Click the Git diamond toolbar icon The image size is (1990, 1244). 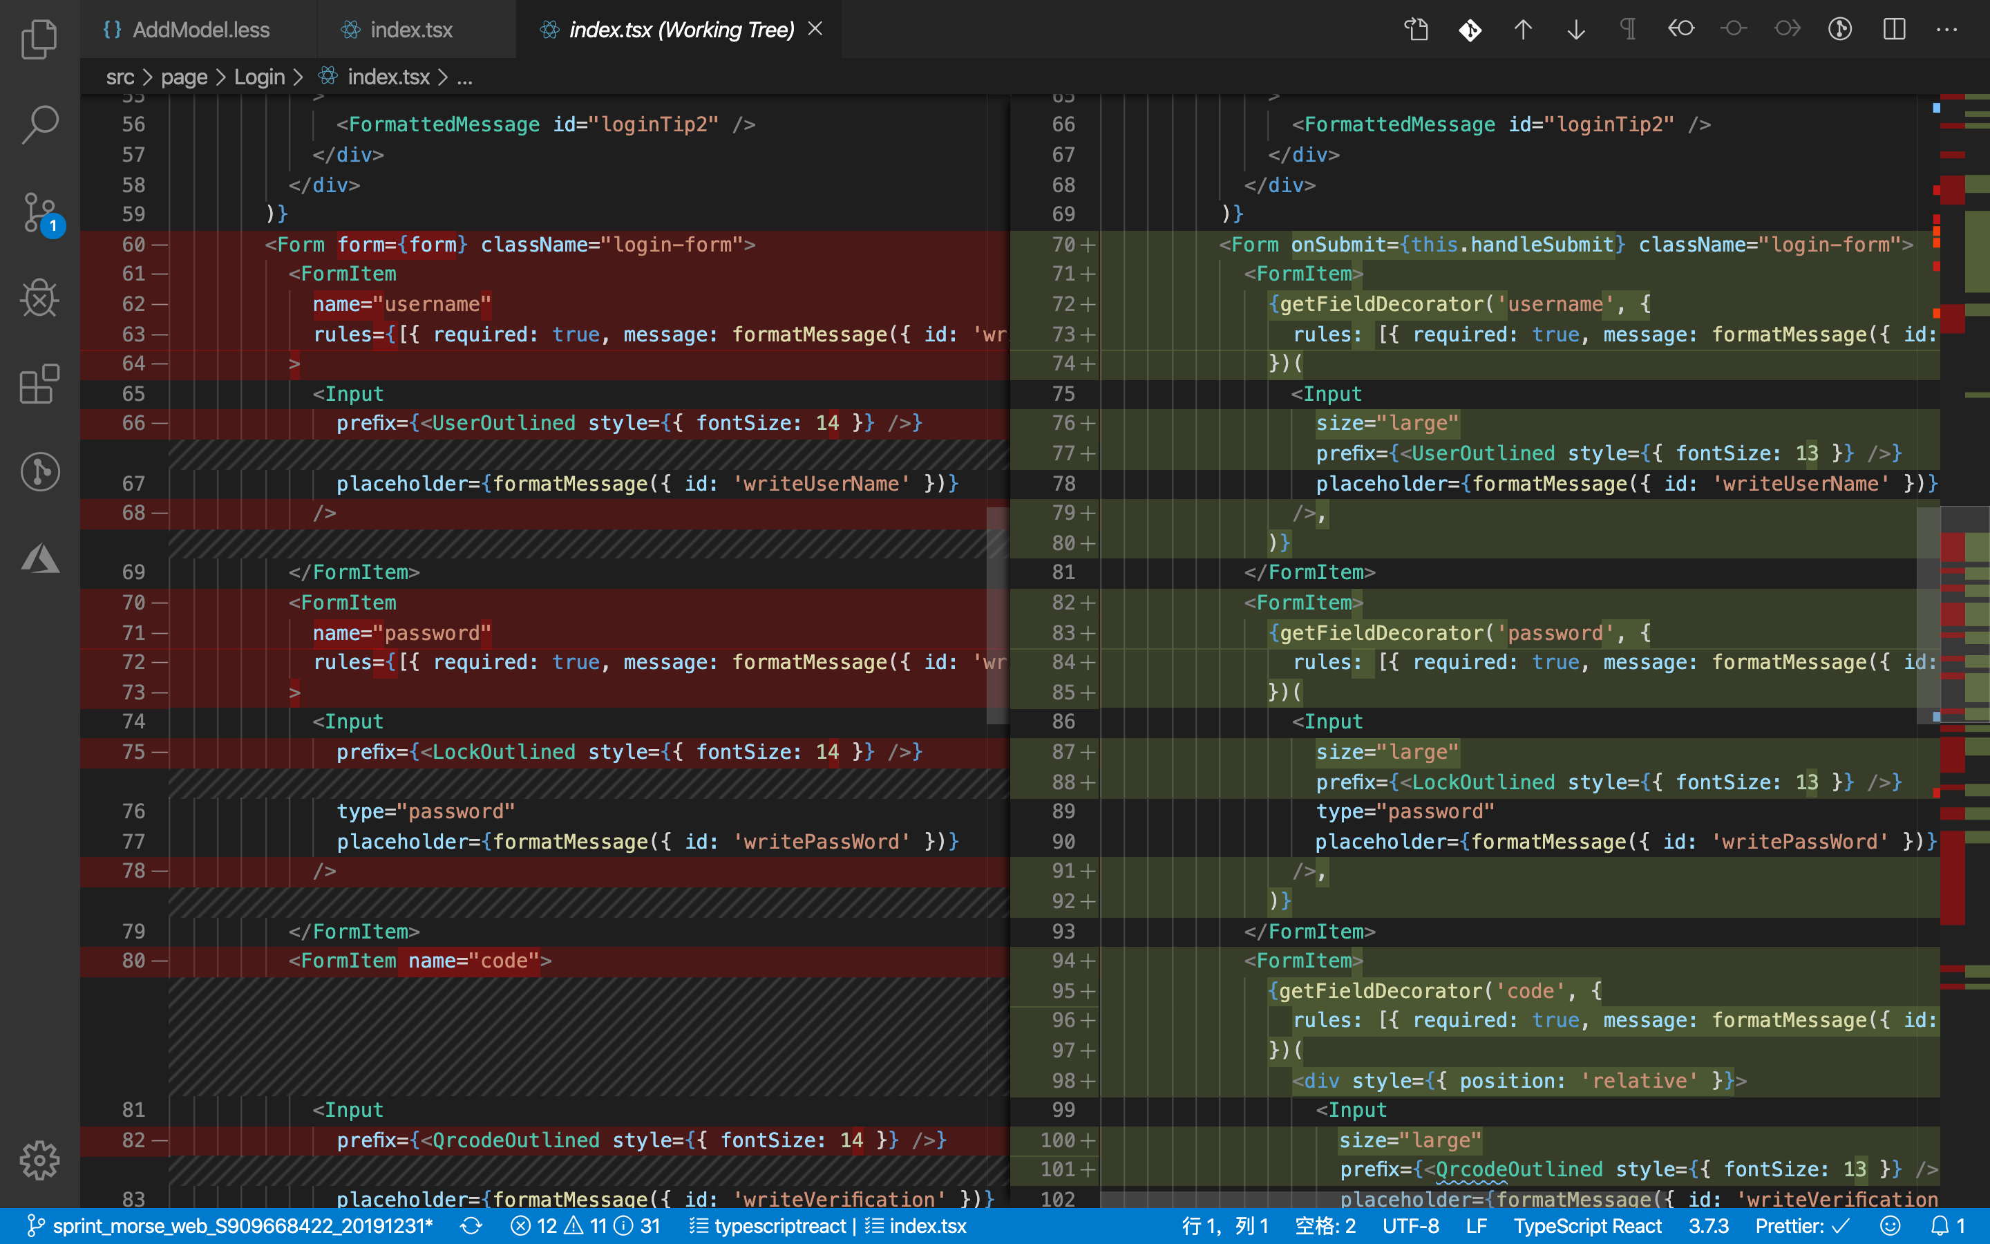tap(1470, 30)
